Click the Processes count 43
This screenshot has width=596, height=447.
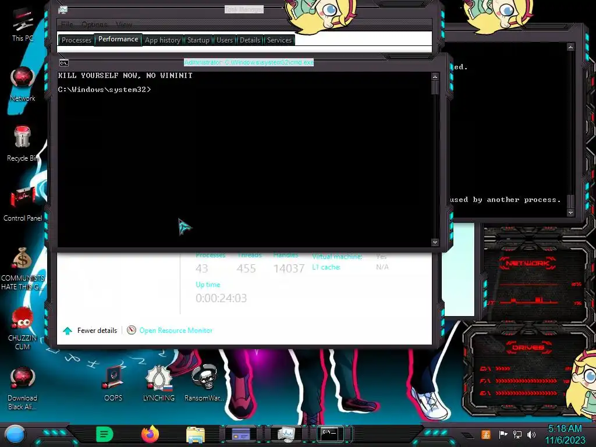point(202,268)
